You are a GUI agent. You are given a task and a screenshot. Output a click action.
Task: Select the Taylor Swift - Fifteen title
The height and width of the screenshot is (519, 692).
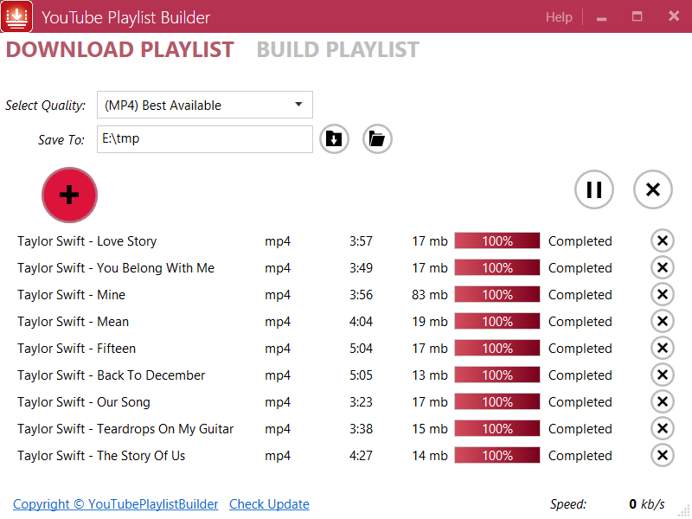point(76,349)
